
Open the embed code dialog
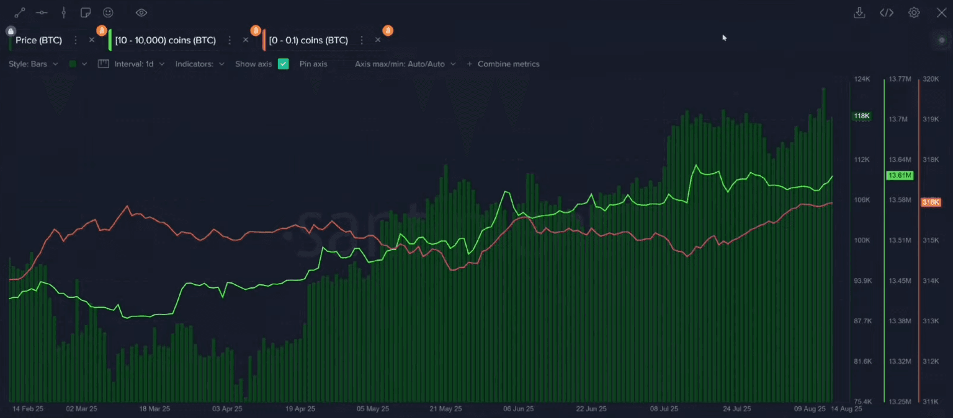click(x=887, y=12)
